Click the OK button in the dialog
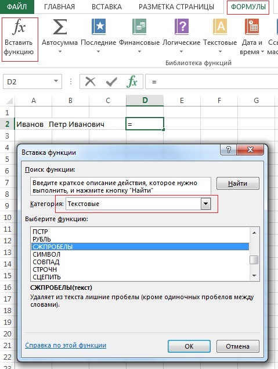The width and height of the screenshot is (278, 369). coord(189,346)
